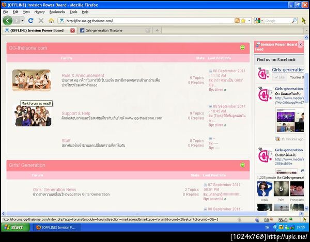Image resolution: width=310 pixels, height=242 pixels.
Task: Bookmark the page with the star icon
Action: click(x=243, y=21)
